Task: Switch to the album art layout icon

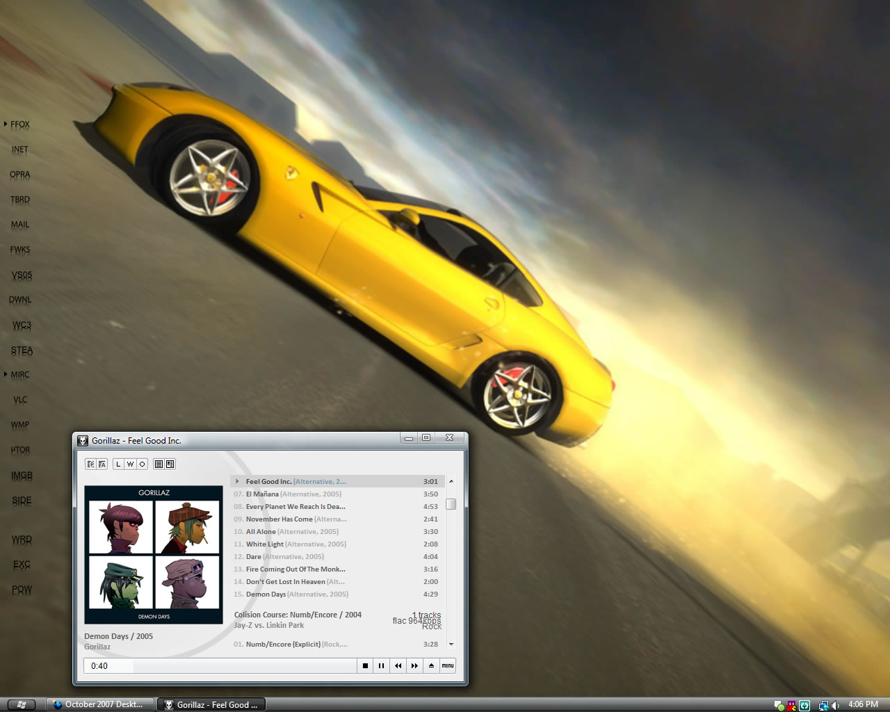Action: (x=170, y=464)
